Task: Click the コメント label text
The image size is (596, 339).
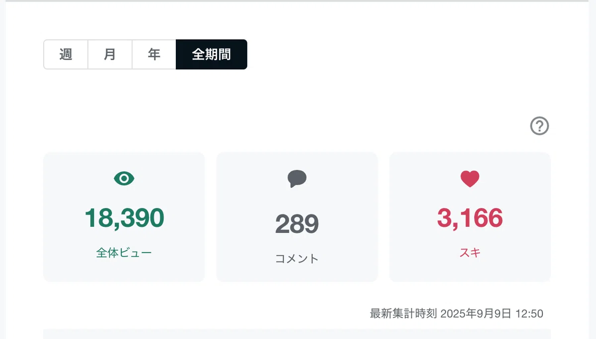Action: (x=297, y=259)
